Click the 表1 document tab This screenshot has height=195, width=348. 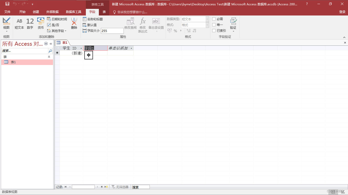[62, 43]
